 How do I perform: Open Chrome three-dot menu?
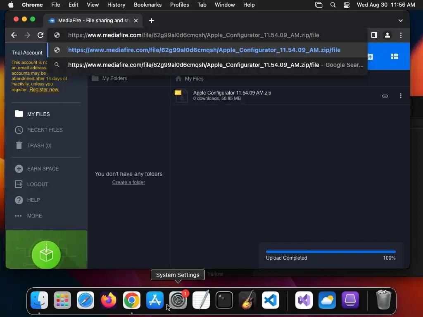point(401,35)
